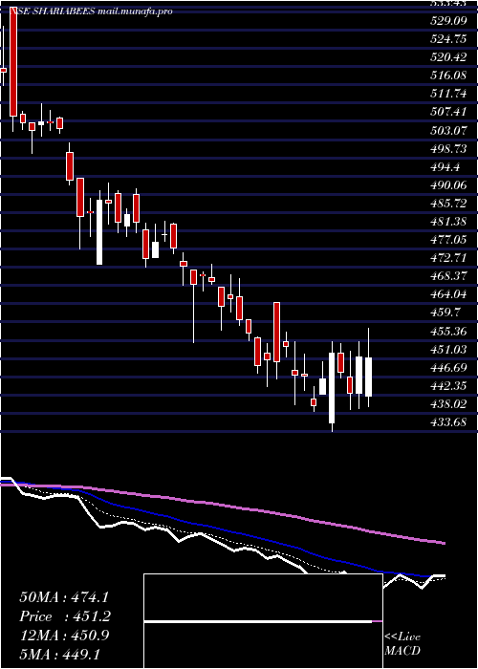Click the 459.7 price axis label
This screenshot has height=669, width=478.
pos(444,313)
